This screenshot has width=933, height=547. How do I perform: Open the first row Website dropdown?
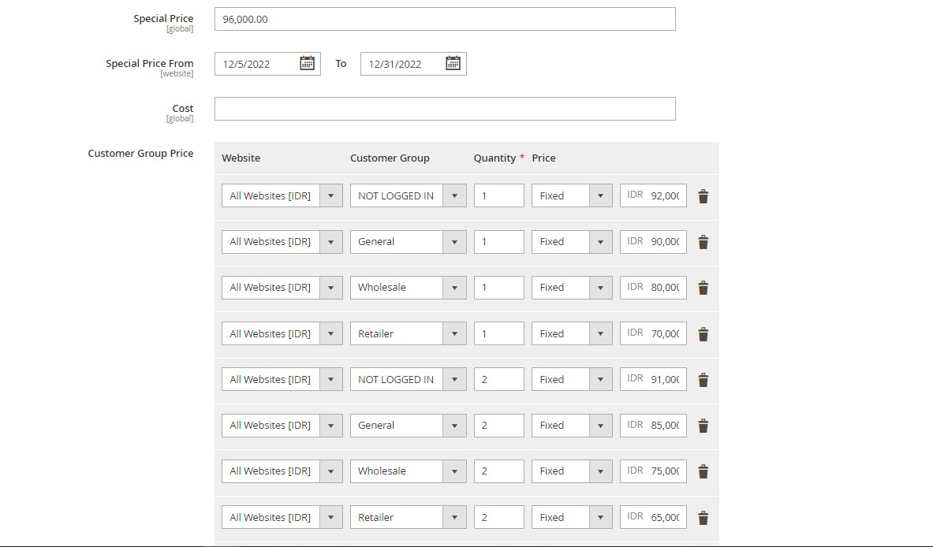[331, 195]
